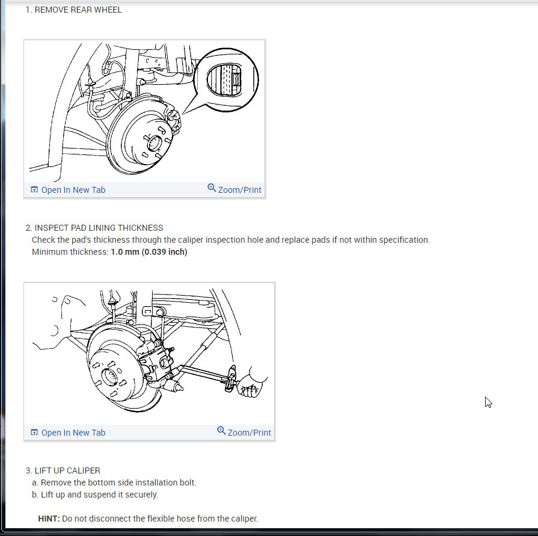Click '1. REMOVE REAR WHEEL' heading
The image size is (538, 536).
click(x=74, y=10)
